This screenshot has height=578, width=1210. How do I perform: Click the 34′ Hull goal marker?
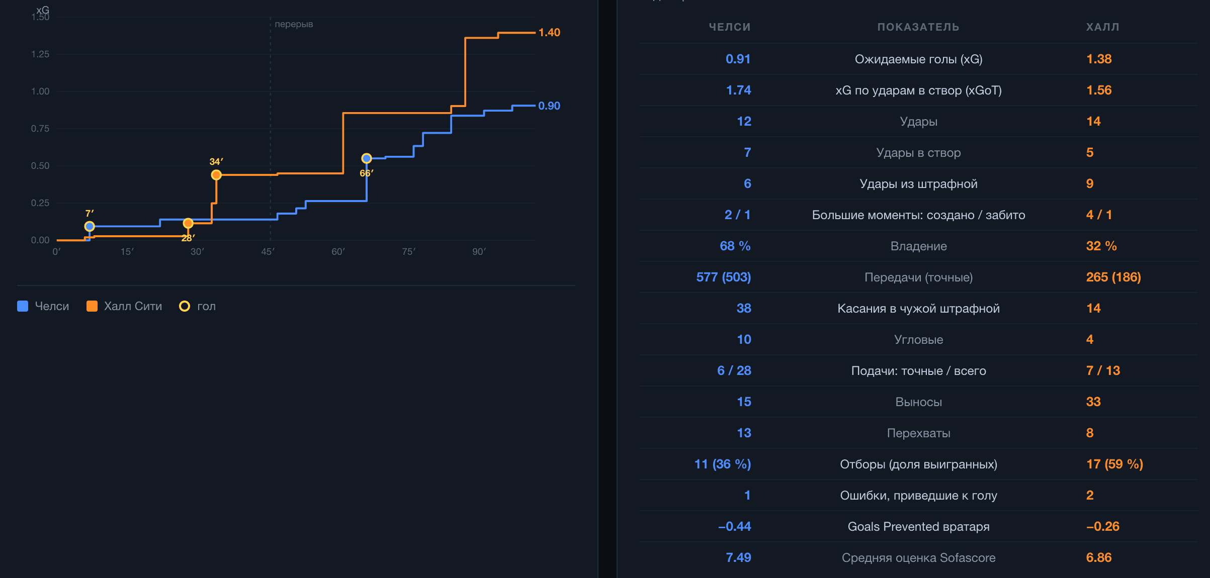click(216, 175)
